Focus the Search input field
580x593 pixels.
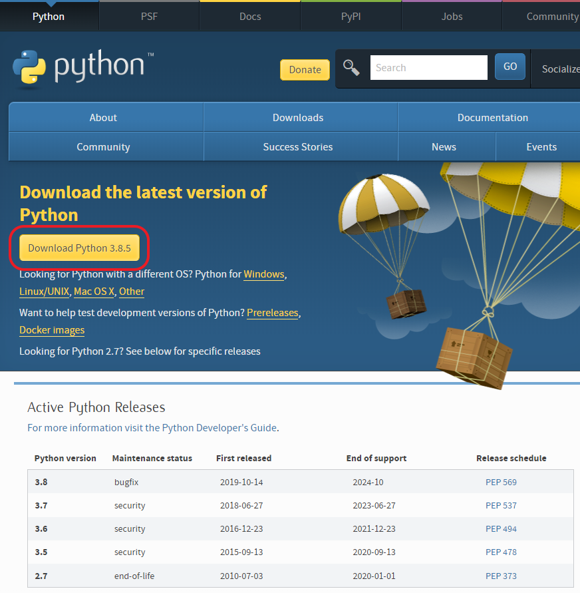tap(429, 67)
